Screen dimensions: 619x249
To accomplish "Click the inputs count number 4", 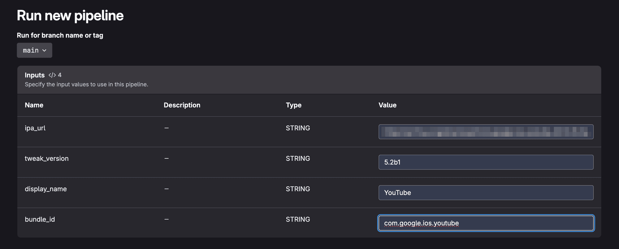I will pos(60,75).
